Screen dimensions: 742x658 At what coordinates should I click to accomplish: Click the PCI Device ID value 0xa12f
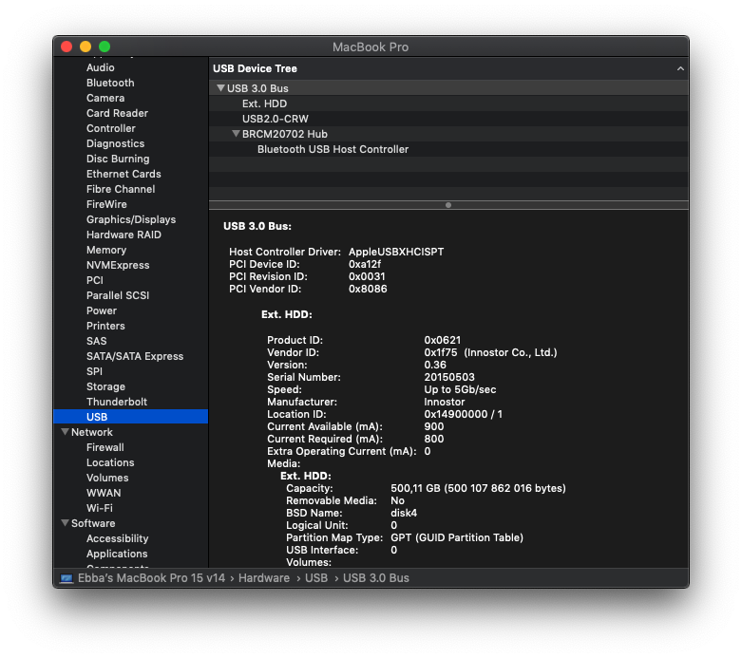point(365,264)
